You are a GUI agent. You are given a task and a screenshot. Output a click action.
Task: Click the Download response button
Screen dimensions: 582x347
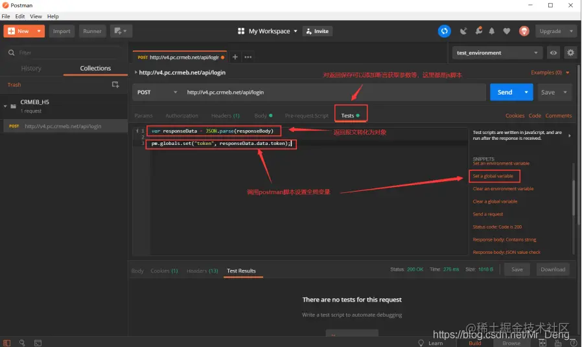553,269
